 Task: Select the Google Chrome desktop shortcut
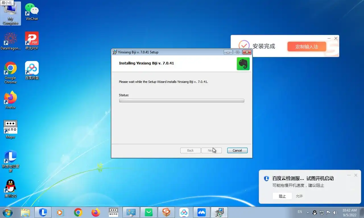click(x=11, y=73)
